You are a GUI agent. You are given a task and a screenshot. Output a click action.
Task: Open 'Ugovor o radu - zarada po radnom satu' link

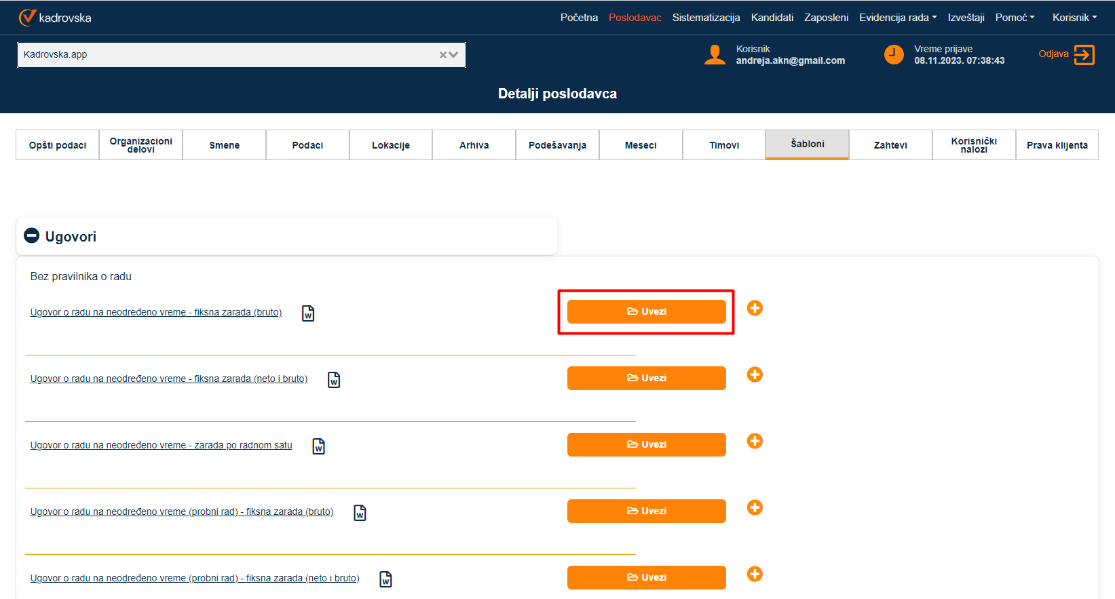click(161, 445)
